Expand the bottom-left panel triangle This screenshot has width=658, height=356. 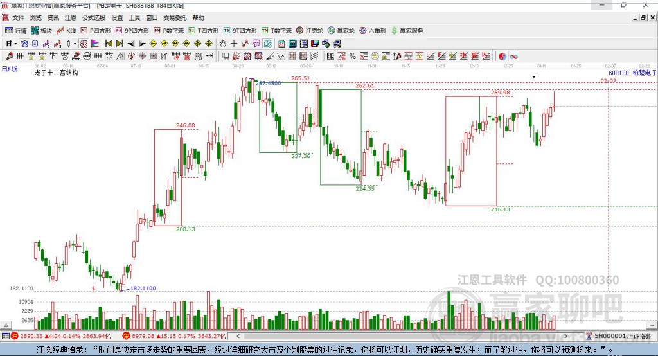click(x=6, y=325)
